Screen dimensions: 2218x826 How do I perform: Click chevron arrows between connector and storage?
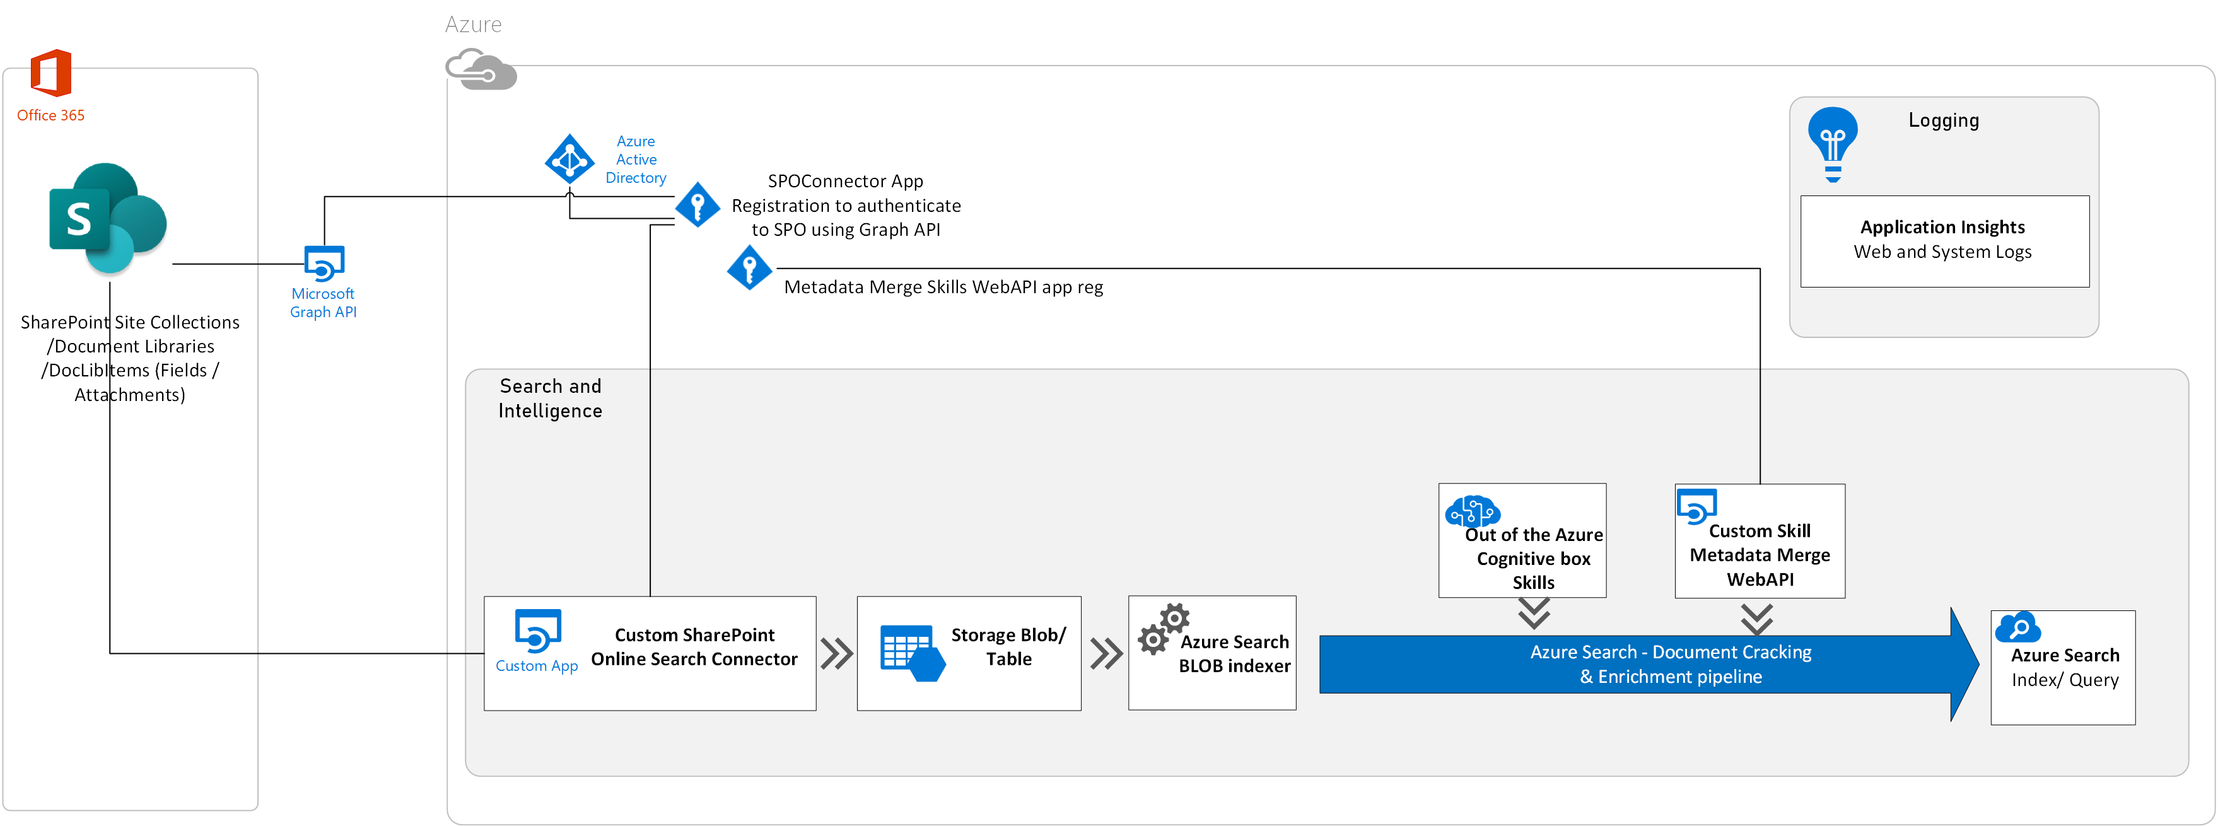(x=836, y=654)
